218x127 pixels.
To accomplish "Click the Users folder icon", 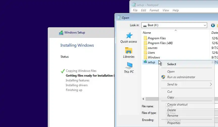I will pyautogui.click(x=145, y=52).
